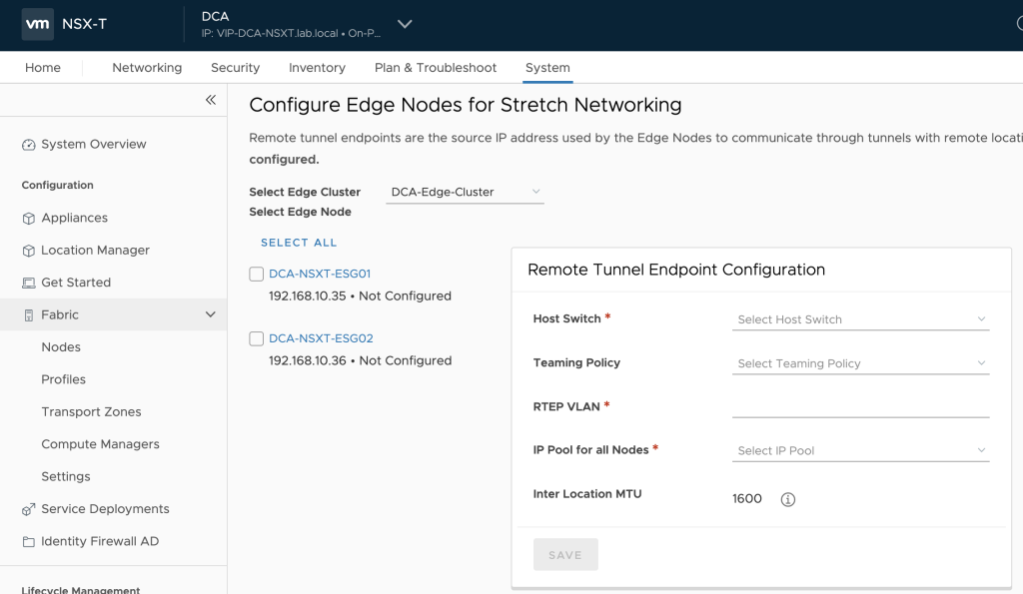Open Profiles under Fabric
This screenshot has height=594, width=1023.
coord(63,379)
